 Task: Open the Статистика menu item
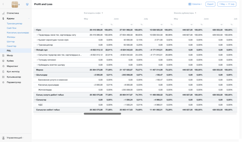coord(13,13)
